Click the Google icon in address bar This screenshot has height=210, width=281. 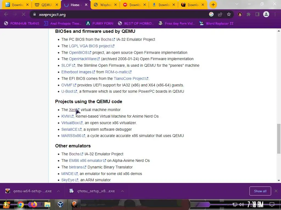[211, 14]
